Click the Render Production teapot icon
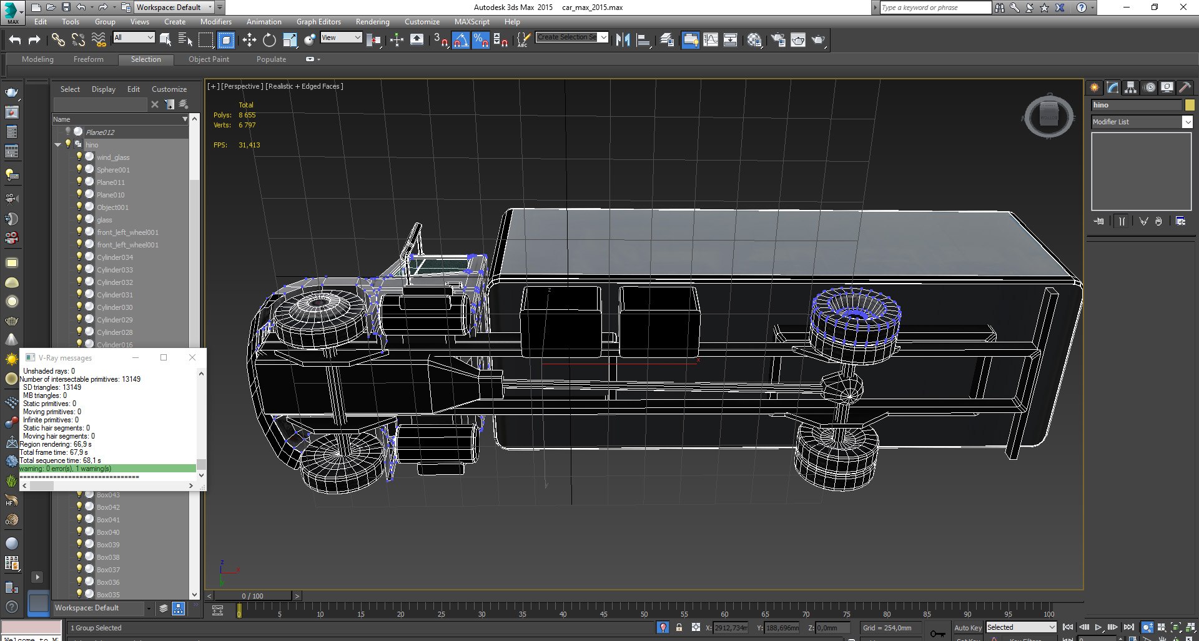The width and height of the screenshot is (1199, 641). [818, 40]
